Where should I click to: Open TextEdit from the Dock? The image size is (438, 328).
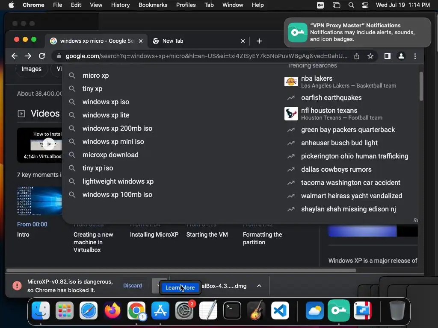(x=208, y=310)
